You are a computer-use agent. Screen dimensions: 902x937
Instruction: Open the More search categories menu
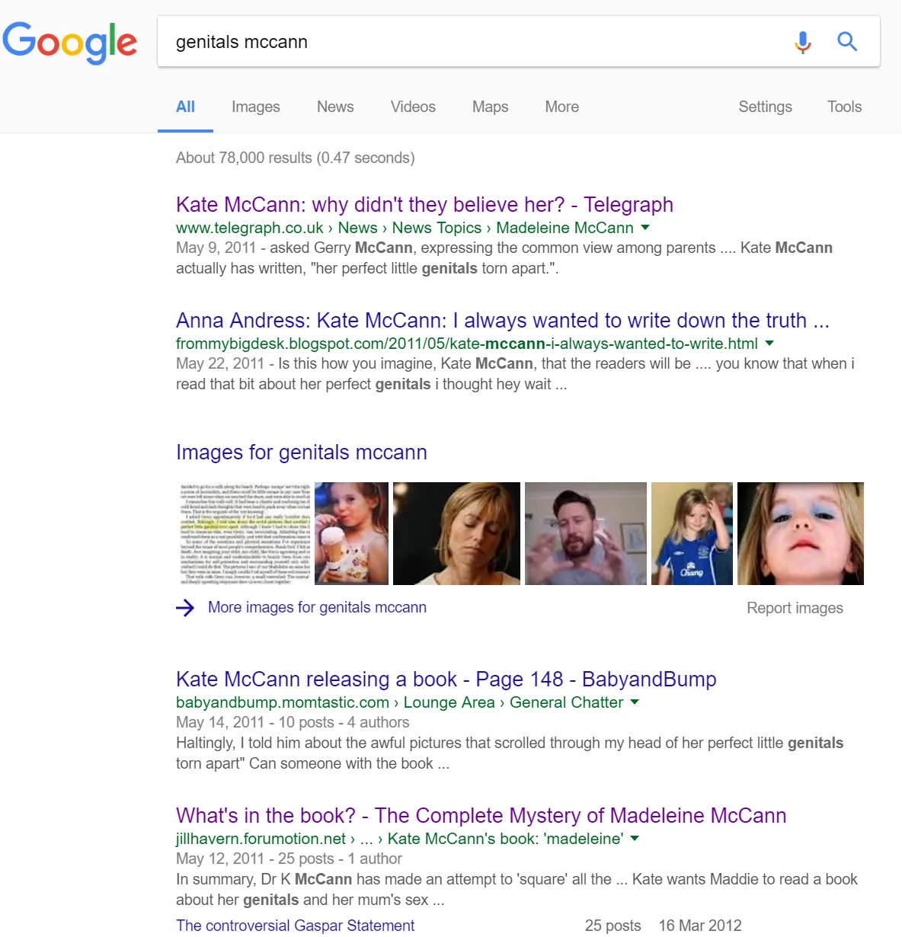[561, 107]
